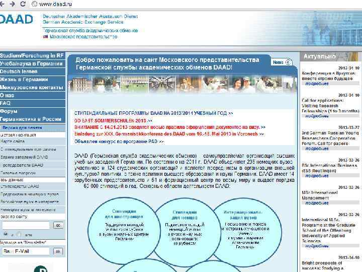This screenshot has width=362, height=272.
Task: Click подробнее under Offenburg Graduate School
Action: (x=317, y=246)
